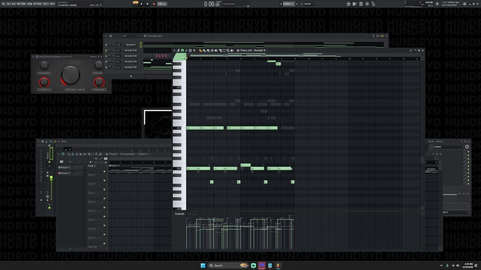Select the Kontakt 8 #2 channel in the channel rack

point(131,50)
